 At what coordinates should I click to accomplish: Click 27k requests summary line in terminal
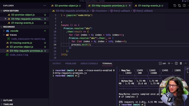(141, 102)
